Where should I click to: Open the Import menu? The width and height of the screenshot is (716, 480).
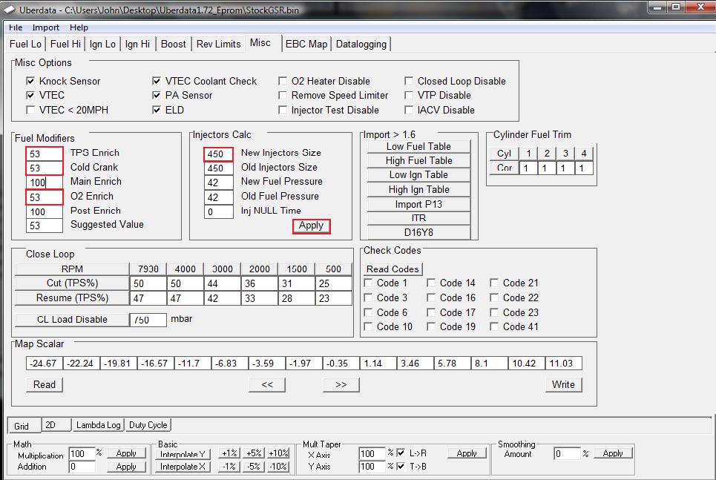coord(46,27)
